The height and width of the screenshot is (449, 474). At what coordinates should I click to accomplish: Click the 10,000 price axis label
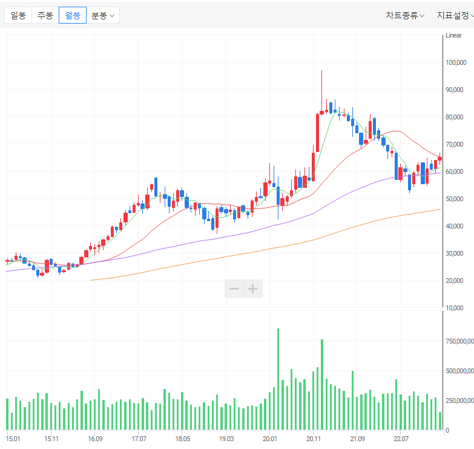point(455,308)
